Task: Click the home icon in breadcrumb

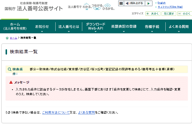Action: pos(7,38)
